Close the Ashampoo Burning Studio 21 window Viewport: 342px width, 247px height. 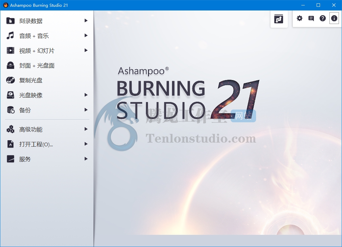click(334, 5)
